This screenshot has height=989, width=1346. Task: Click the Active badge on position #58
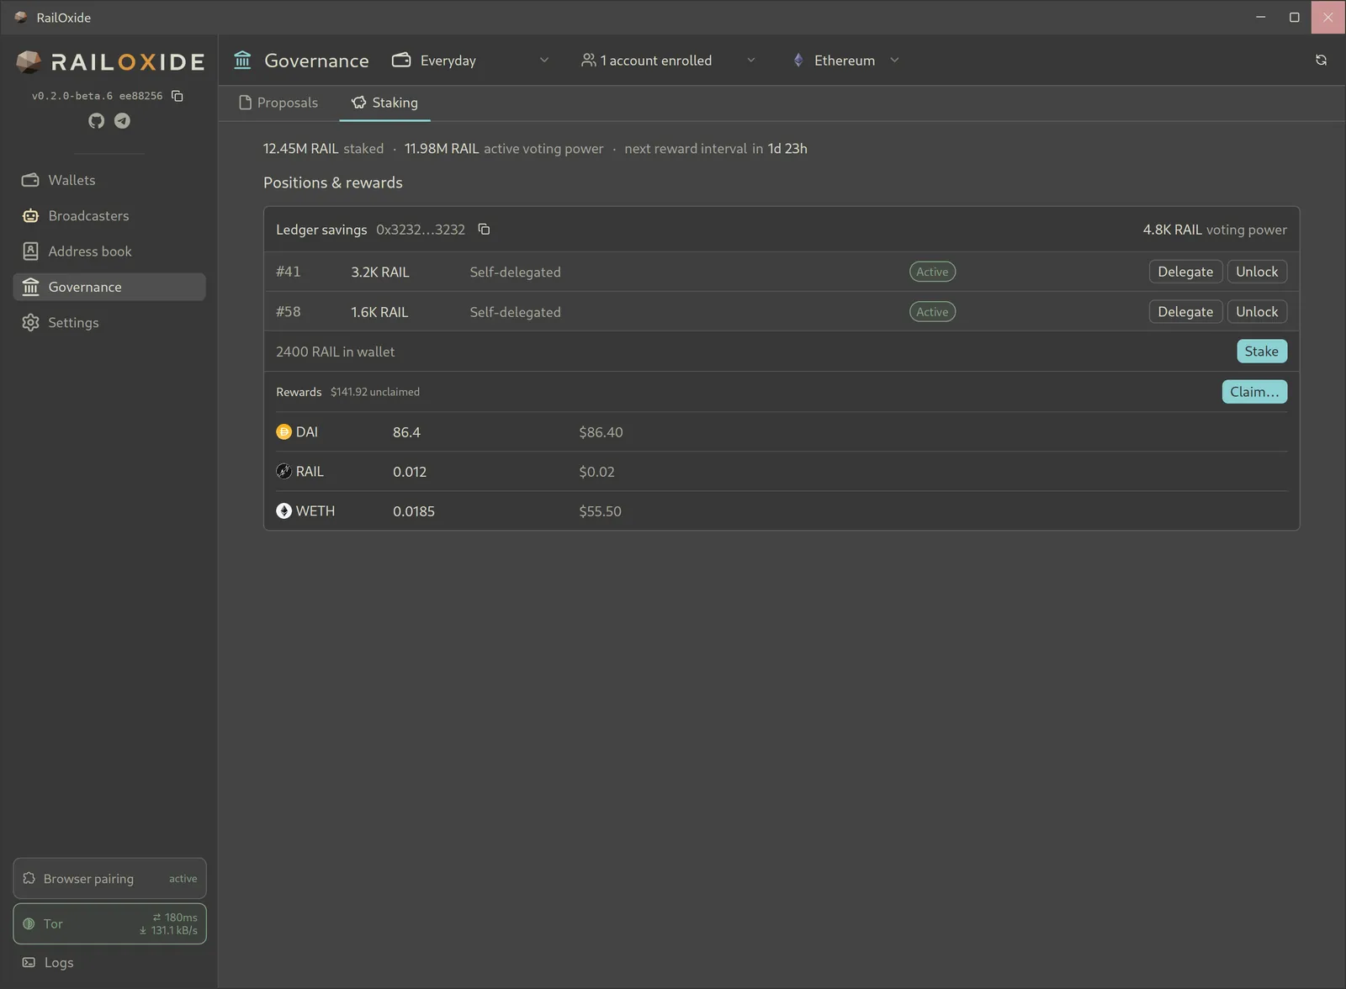coord(932,311)
